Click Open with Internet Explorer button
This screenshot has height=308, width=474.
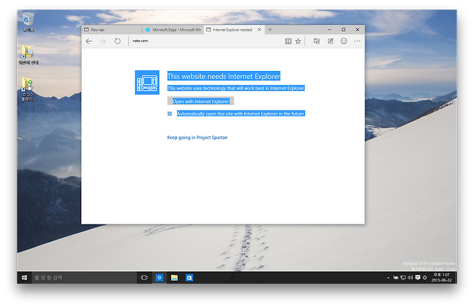point(201,101)
